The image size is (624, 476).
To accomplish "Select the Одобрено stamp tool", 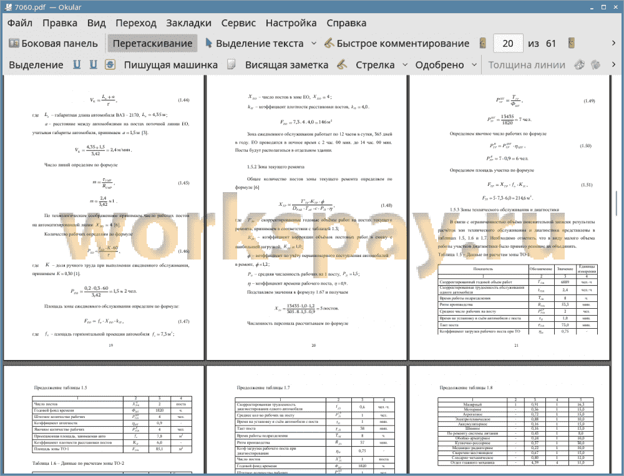I will [x=439, y=65].
